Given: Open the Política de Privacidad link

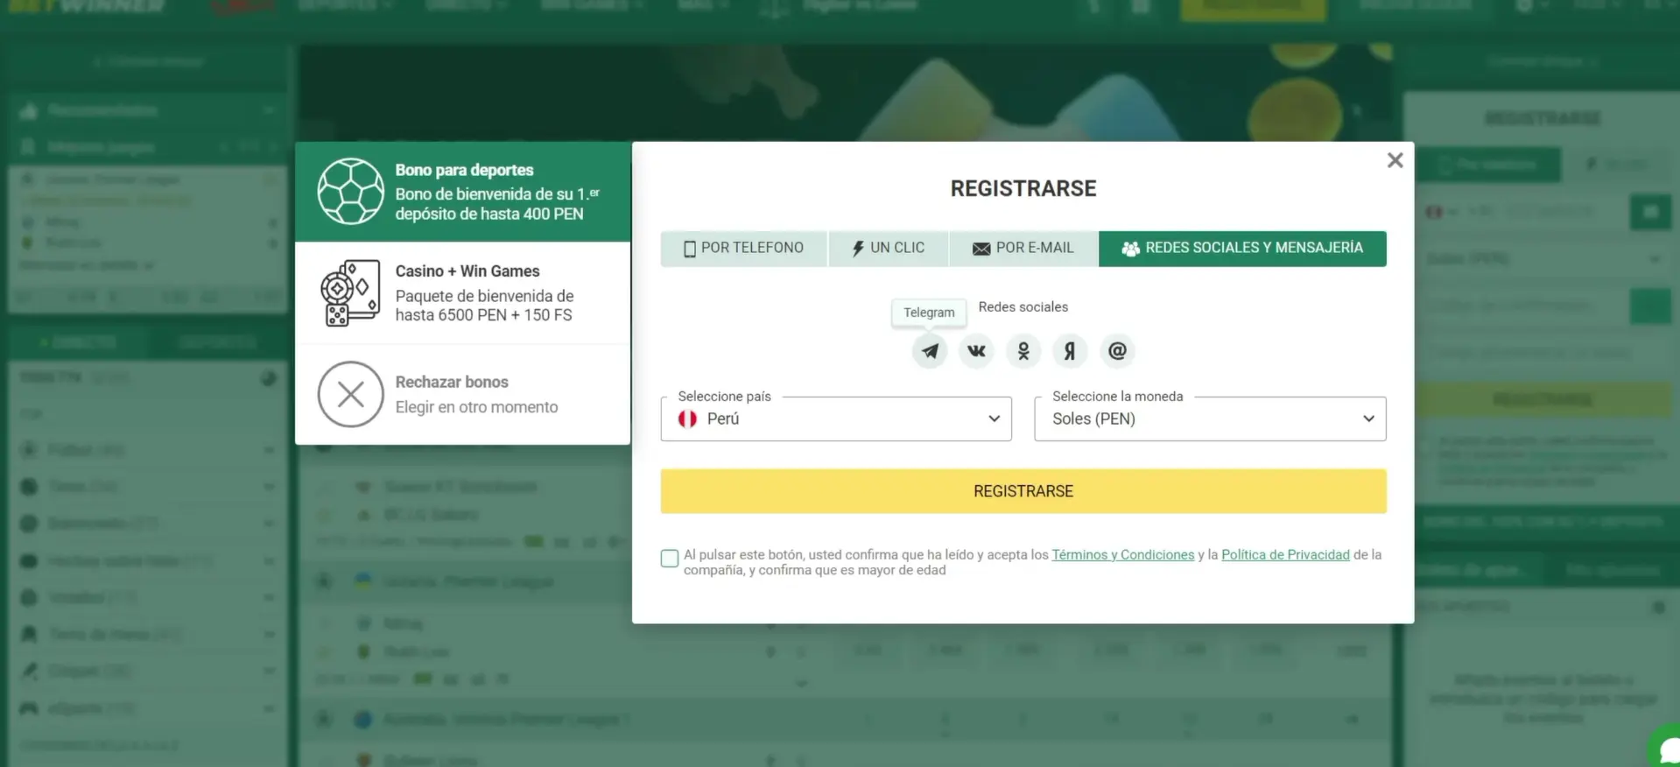Looking at the screenshot, I should pos(1285,555).
